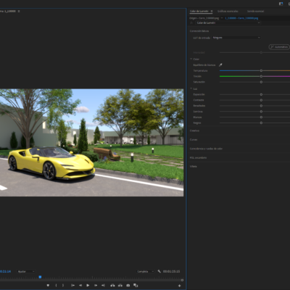The width and height of the screenshot is (290, 290).
Task: Play the sequence in program monitor
Action: (88, 286)
